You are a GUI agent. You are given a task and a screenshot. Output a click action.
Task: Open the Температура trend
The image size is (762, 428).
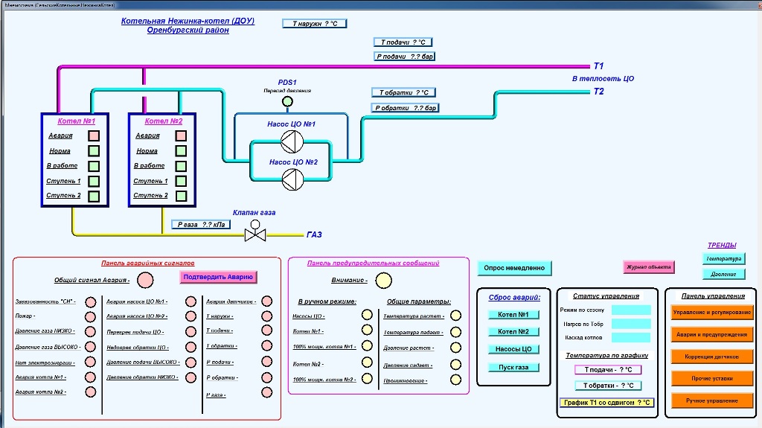point(723,259)
